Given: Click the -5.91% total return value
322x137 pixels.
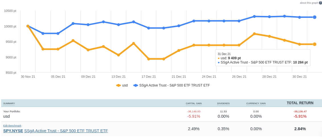Looking at the screenshot, I should (300, 116).
